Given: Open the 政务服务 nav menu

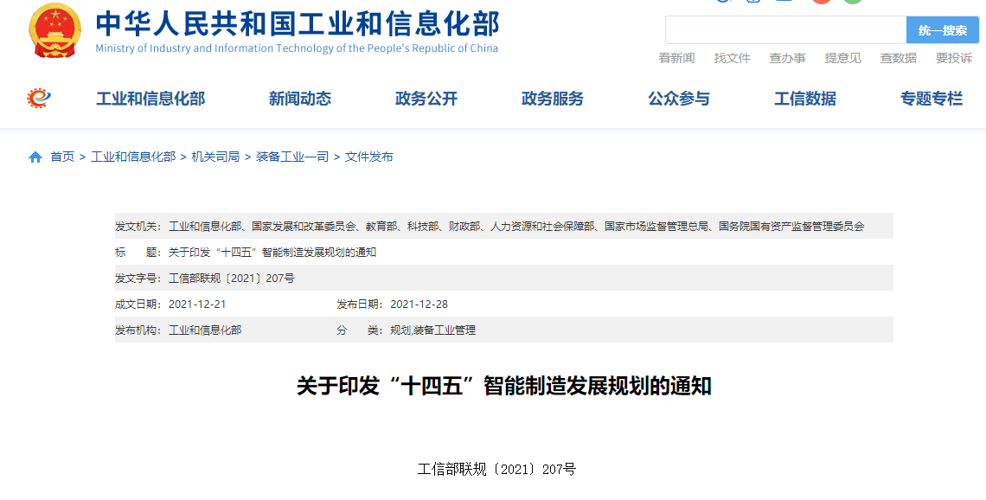Looking at the screenshot, I should [x=553, y=99].
